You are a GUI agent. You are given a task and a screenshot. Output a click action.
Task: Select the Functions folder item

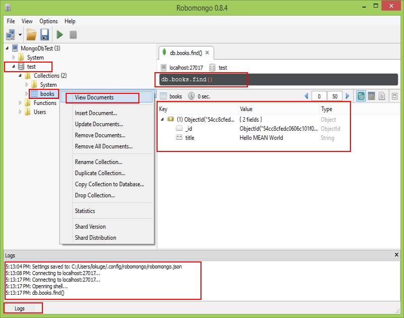coord(45,103)
